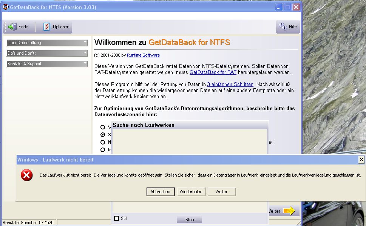The height and width of the screenshot is (226, 366).
Task: Click the Stop button in drive search
Action: tap(189, 220)
